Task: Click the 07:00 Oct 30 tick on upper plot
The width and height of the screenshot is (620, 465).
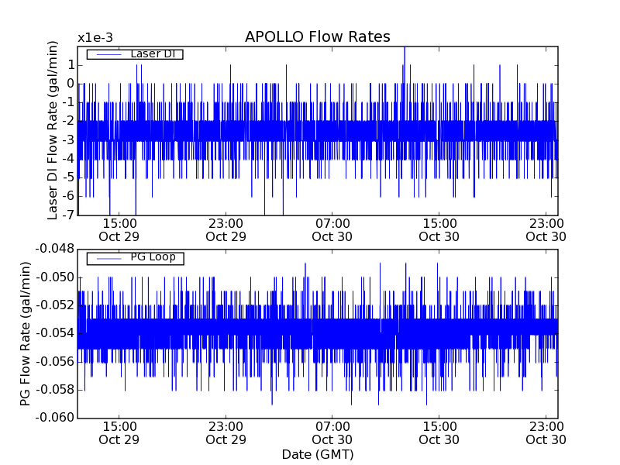Action: pos(332,229)
